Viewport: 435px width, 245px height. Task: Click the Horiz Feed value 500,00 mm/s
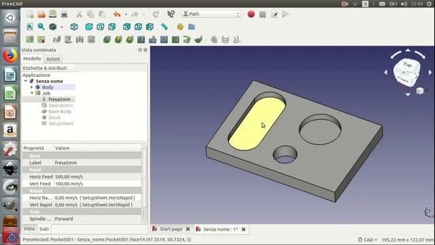98,177
